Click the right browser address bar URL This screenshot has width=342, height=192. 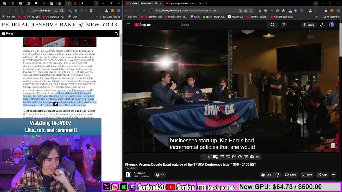[185, 11]
